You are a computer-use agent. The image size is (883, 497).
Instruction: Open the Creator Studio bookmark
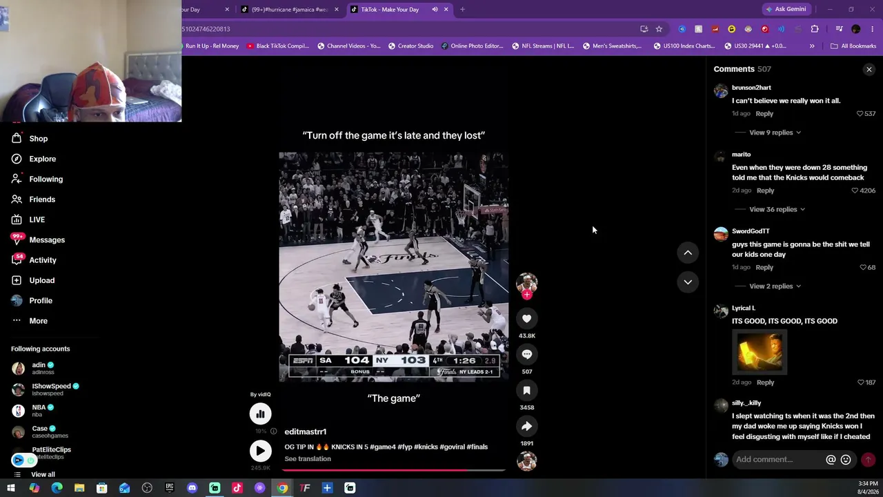click(x=410, y=46)
